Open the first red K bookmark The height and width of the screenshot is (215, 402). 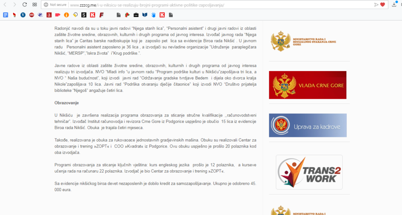click(93, 15)
